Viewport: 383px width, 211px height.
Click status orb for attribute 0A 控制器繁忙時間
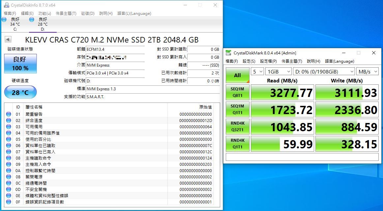point(9,170)
